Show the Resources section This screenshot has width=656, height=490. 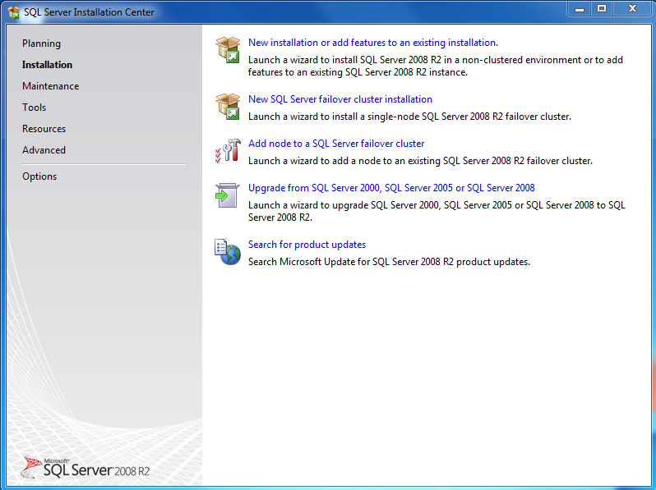pos(44,129)
